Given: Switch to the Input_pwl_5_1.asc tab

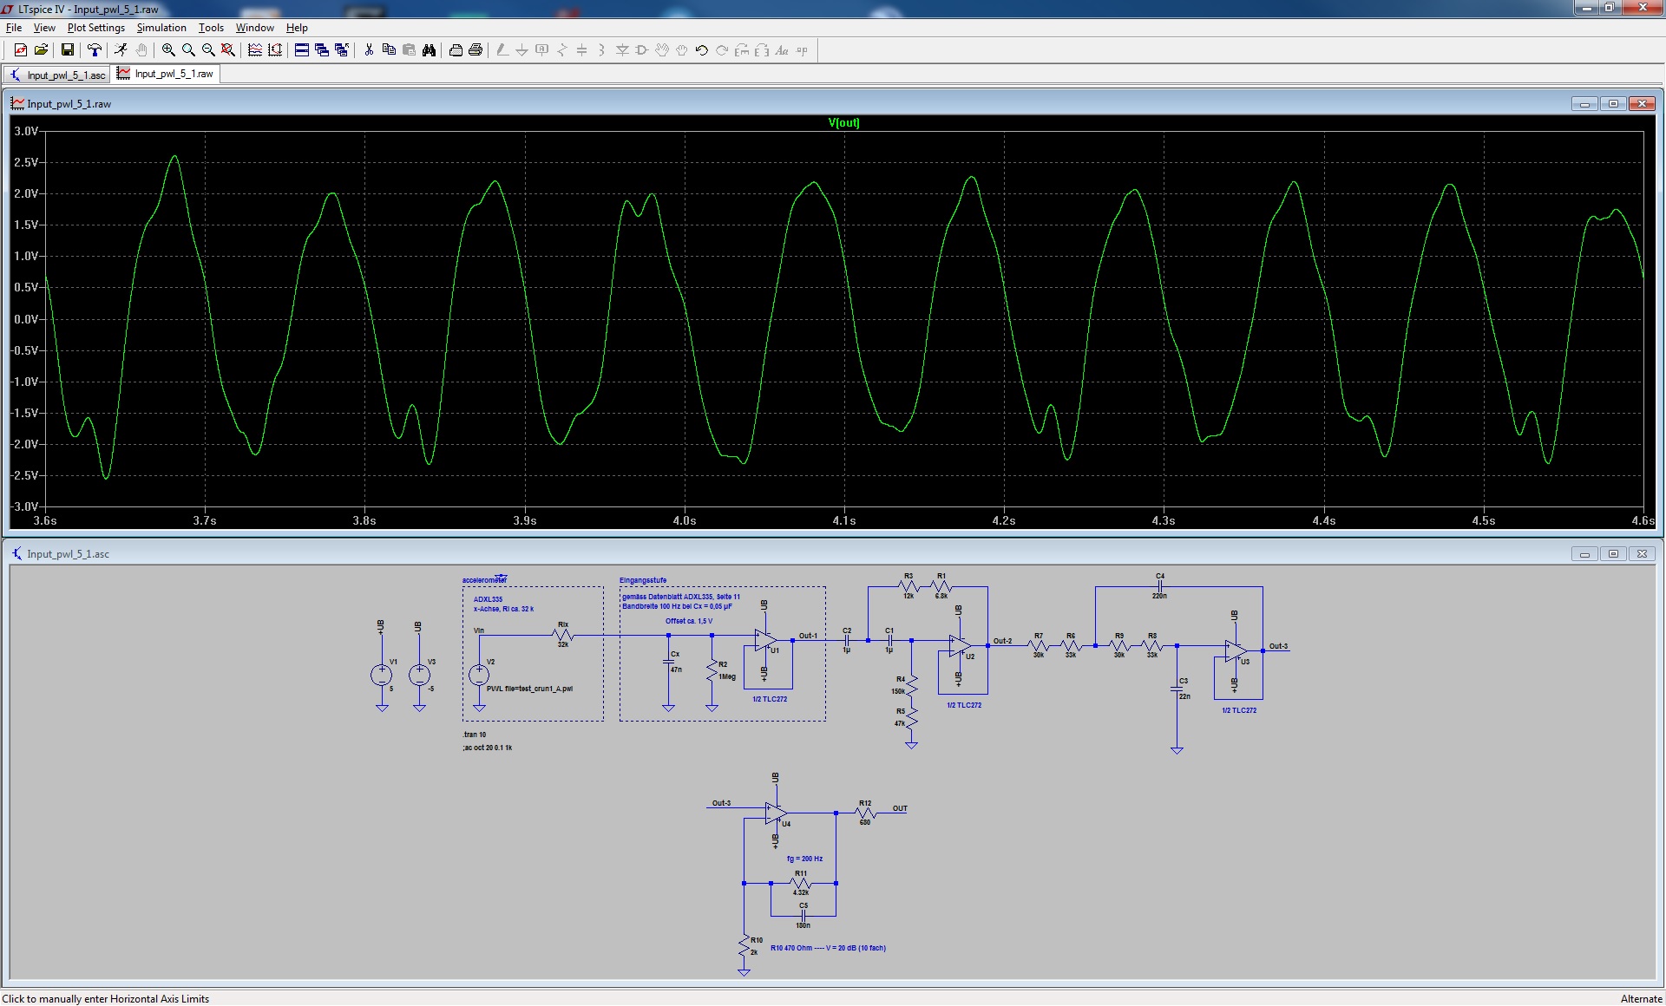Looking at the screenshot, I should coord(57,75).
